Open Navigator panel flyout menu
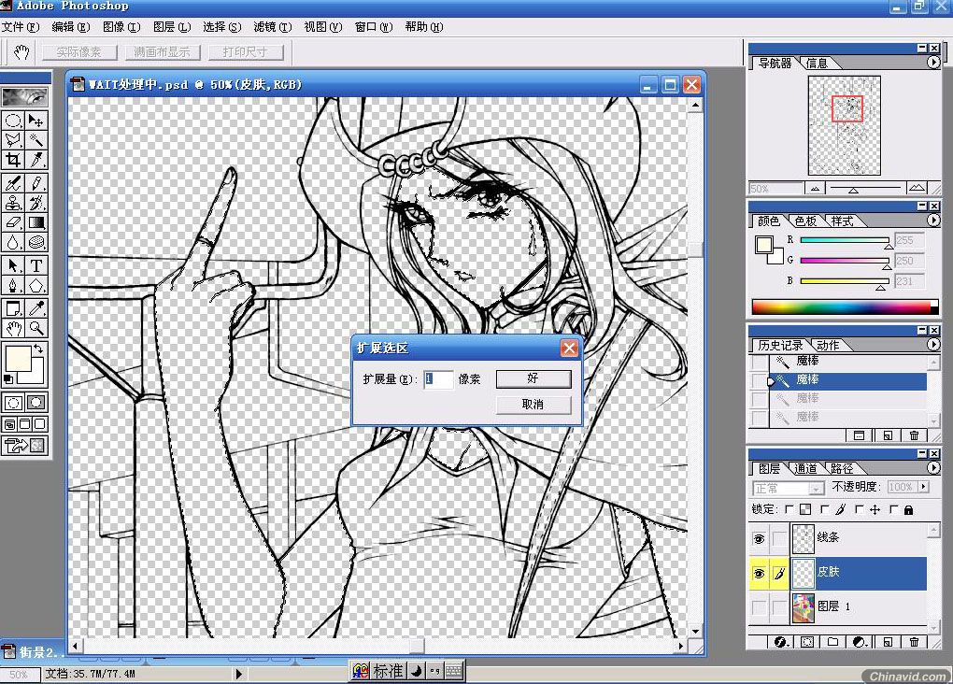 933,62
